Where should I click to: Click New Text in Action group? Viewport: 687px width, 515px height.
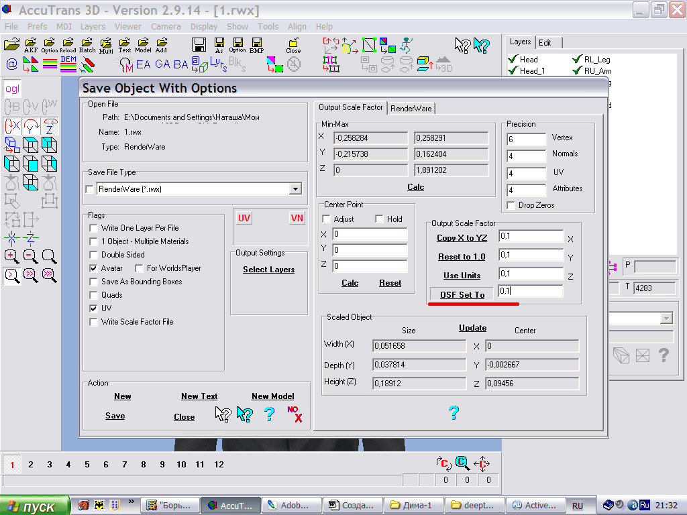pyautogui.click(x=199, y=396)
